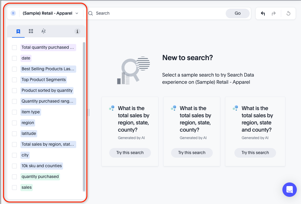This screenshot has width=301, height=204.
Task: Click the AI sparkle on third sample card
Action: point(236,108)
